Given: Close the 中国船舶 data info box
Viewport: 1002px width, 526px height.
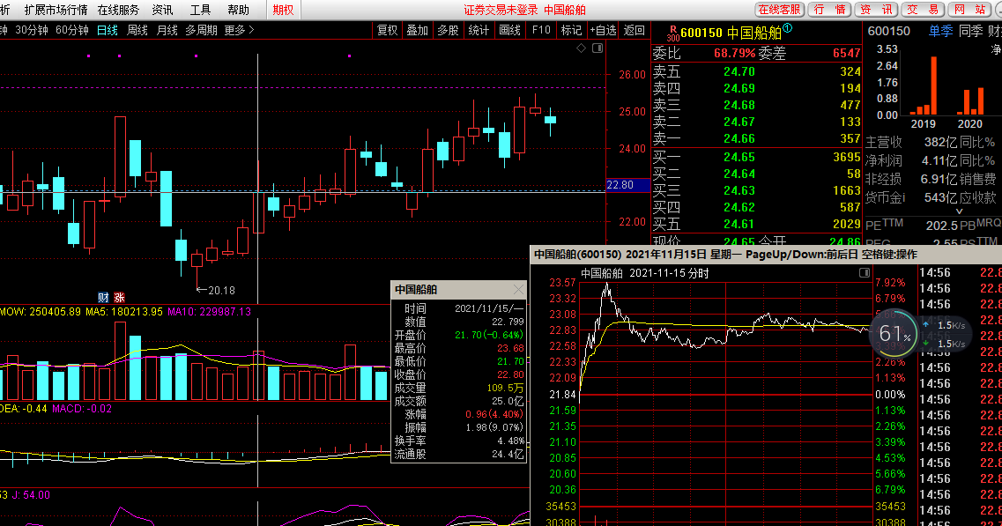Looking at the screenshot, I should point(518,290).
